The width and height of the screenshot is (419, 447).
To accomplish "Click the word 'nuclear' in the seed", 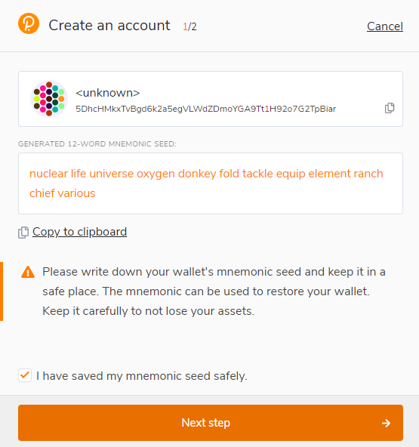I will [48, 174].
